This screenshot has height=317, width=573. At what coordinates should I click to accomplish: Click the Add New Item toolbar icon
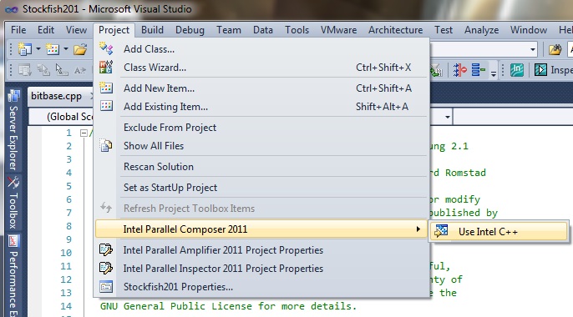53,49
